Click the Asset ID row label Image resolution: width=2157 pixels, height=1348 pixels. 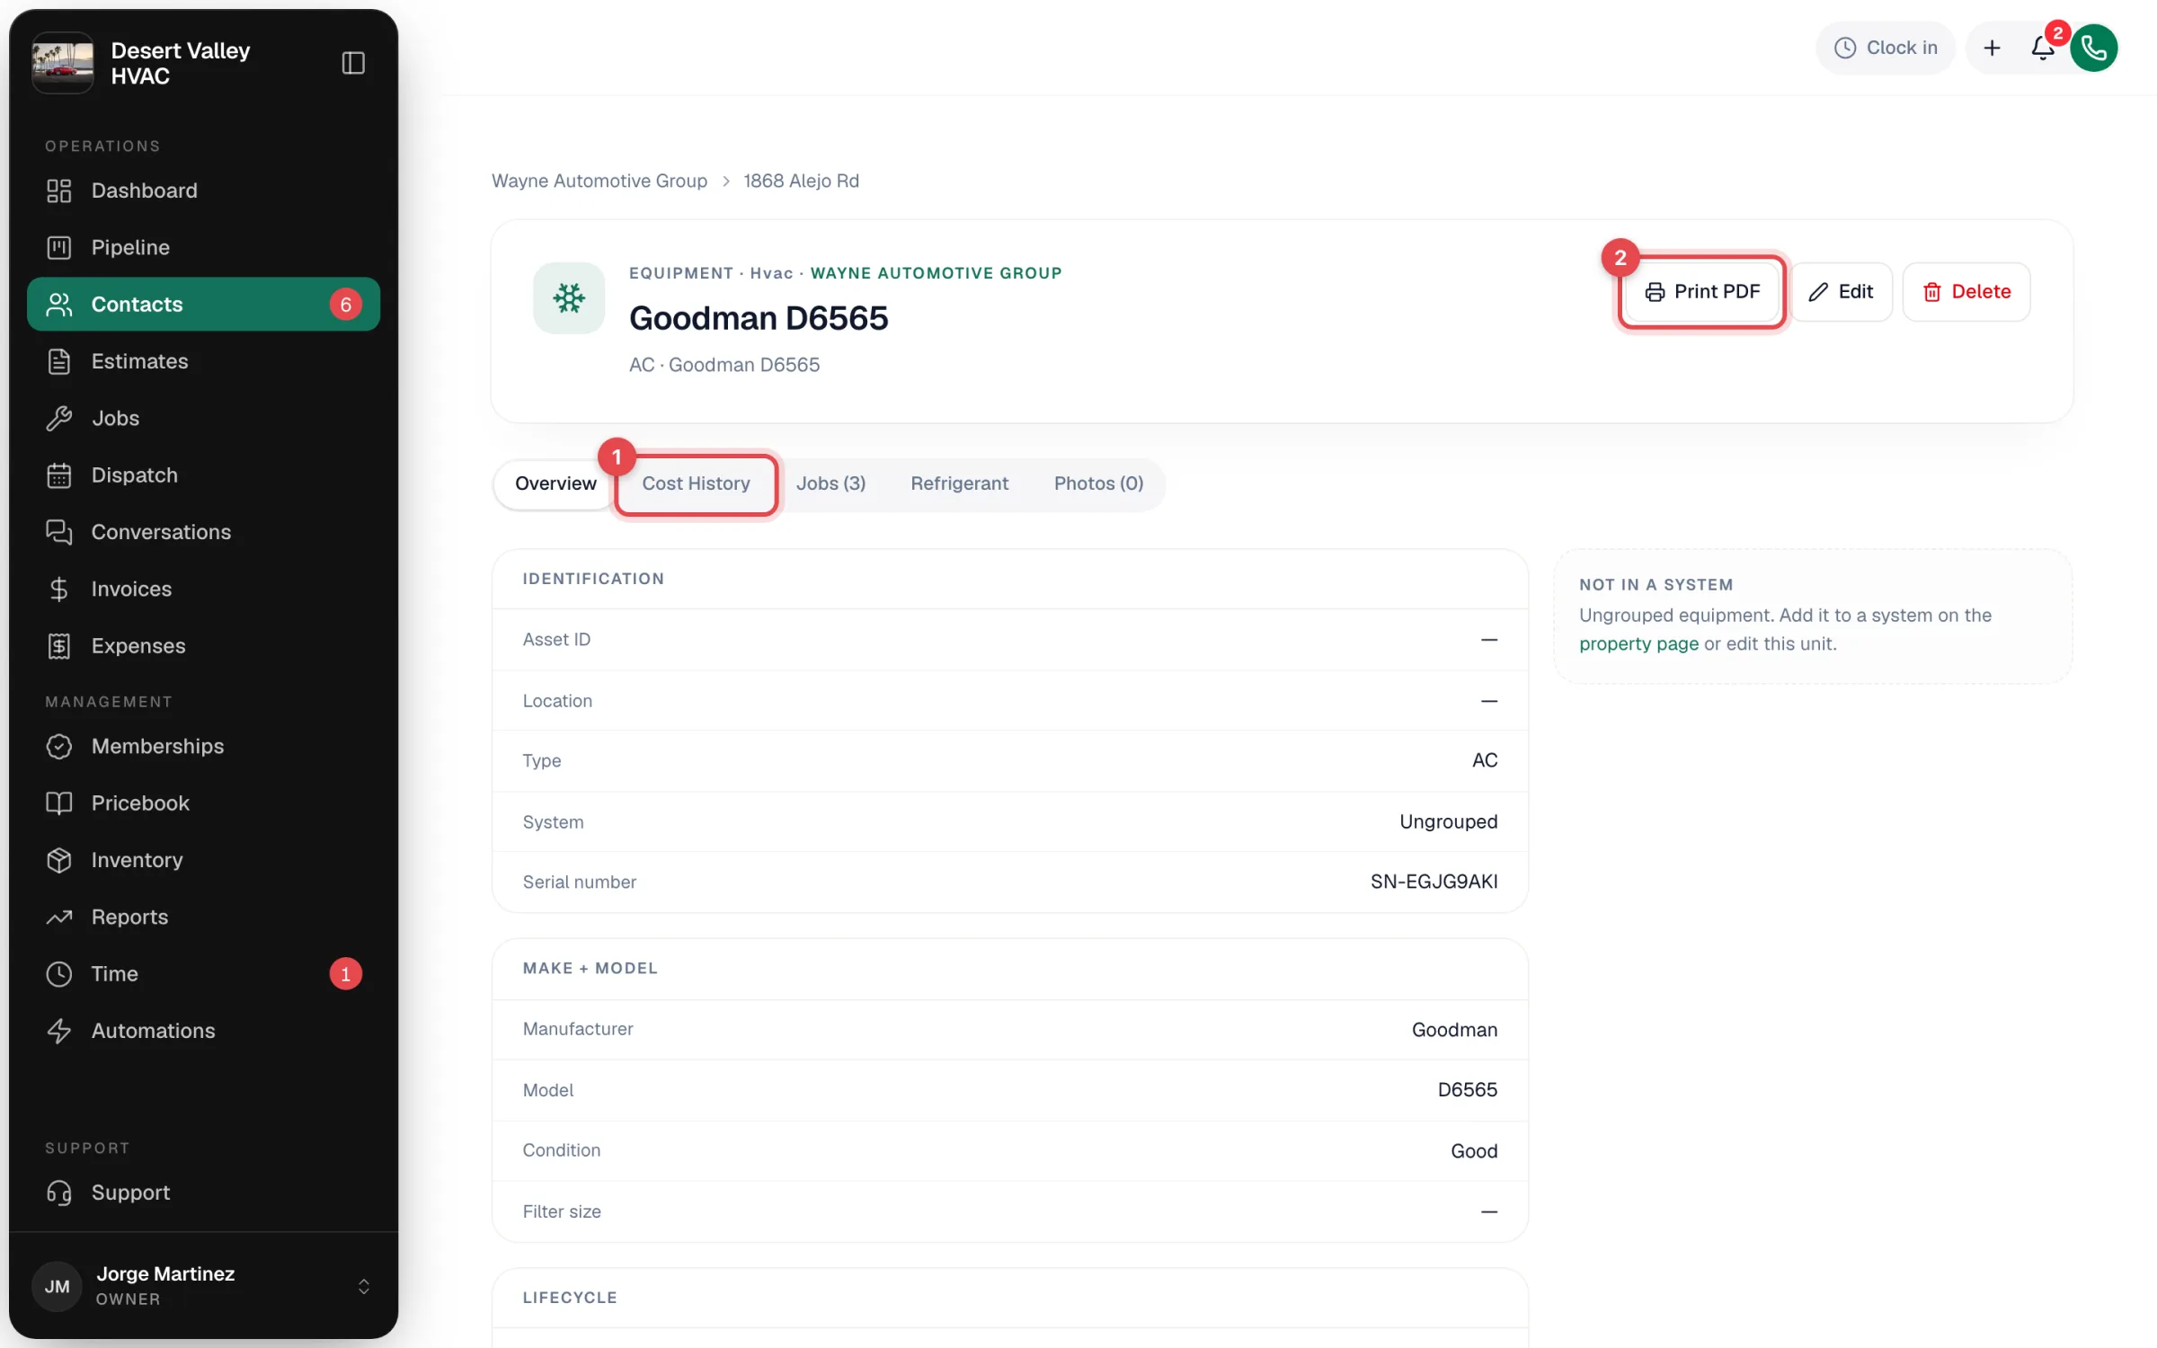[x=556, y=640]
